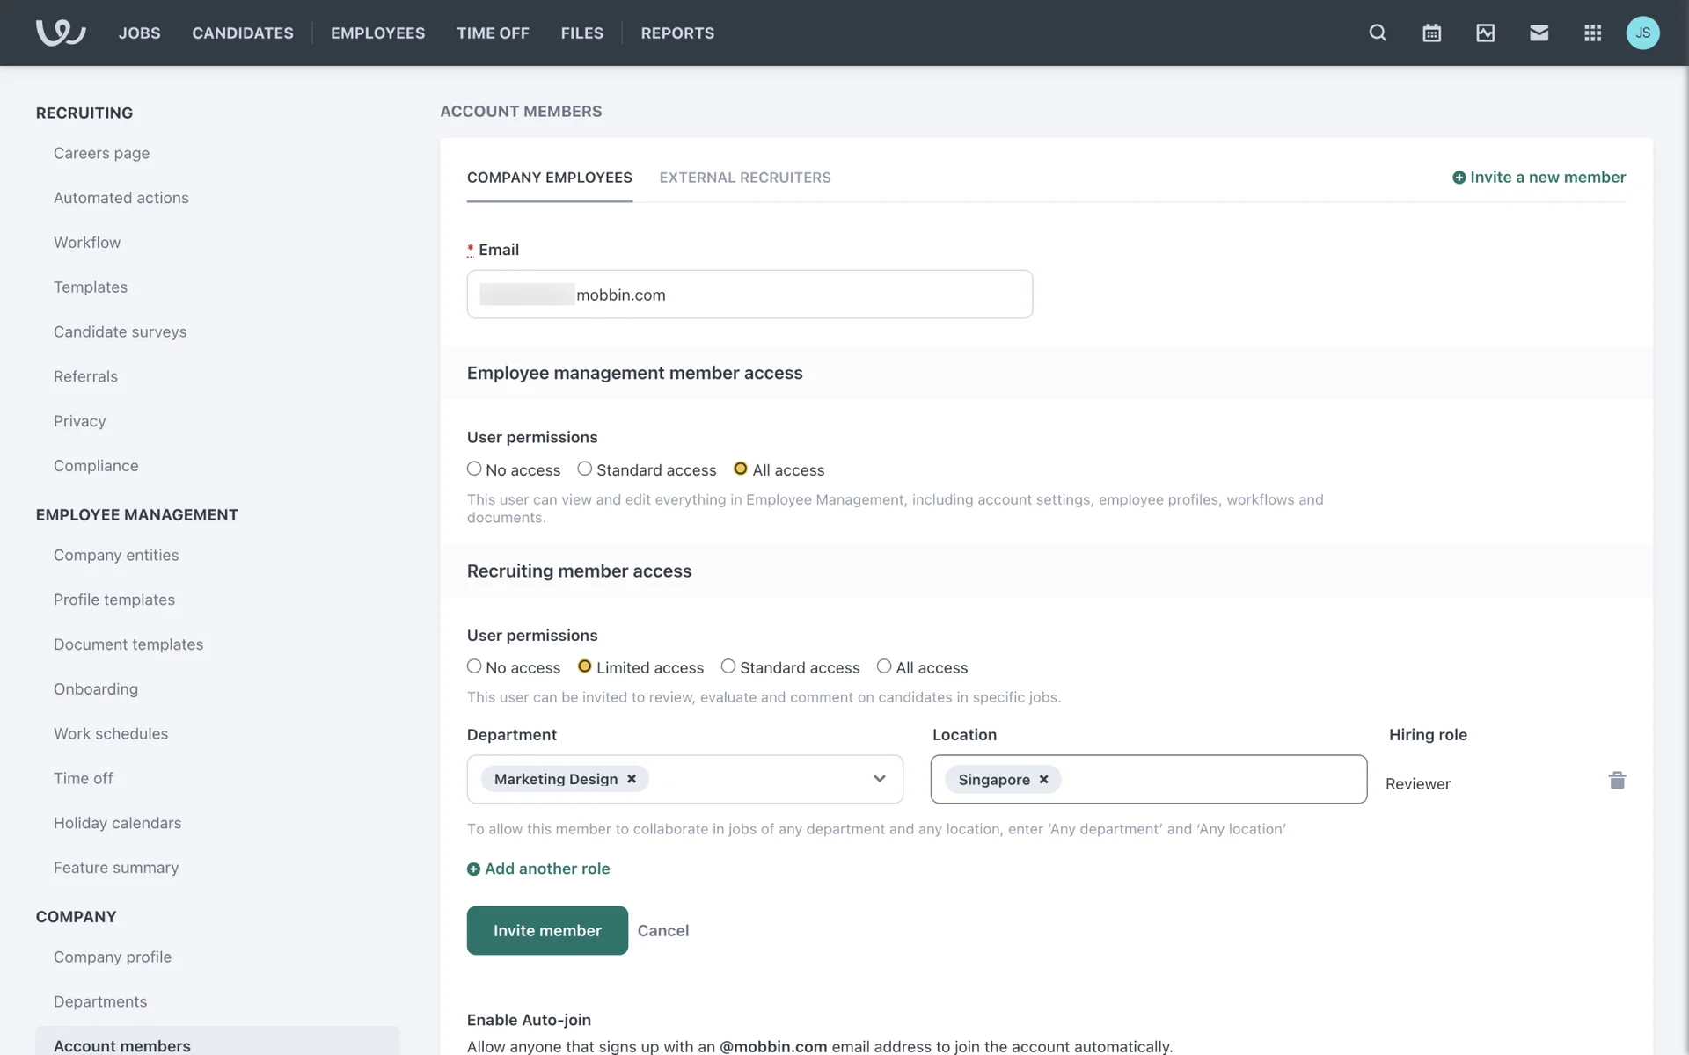Click the Email input field
The image size is (1689, 1055).
pyautogui.click(x=792, y=295)
